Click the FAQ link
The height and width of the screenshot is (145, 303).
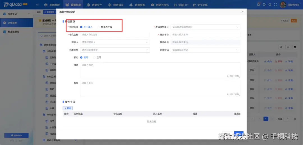click(12, 141)
